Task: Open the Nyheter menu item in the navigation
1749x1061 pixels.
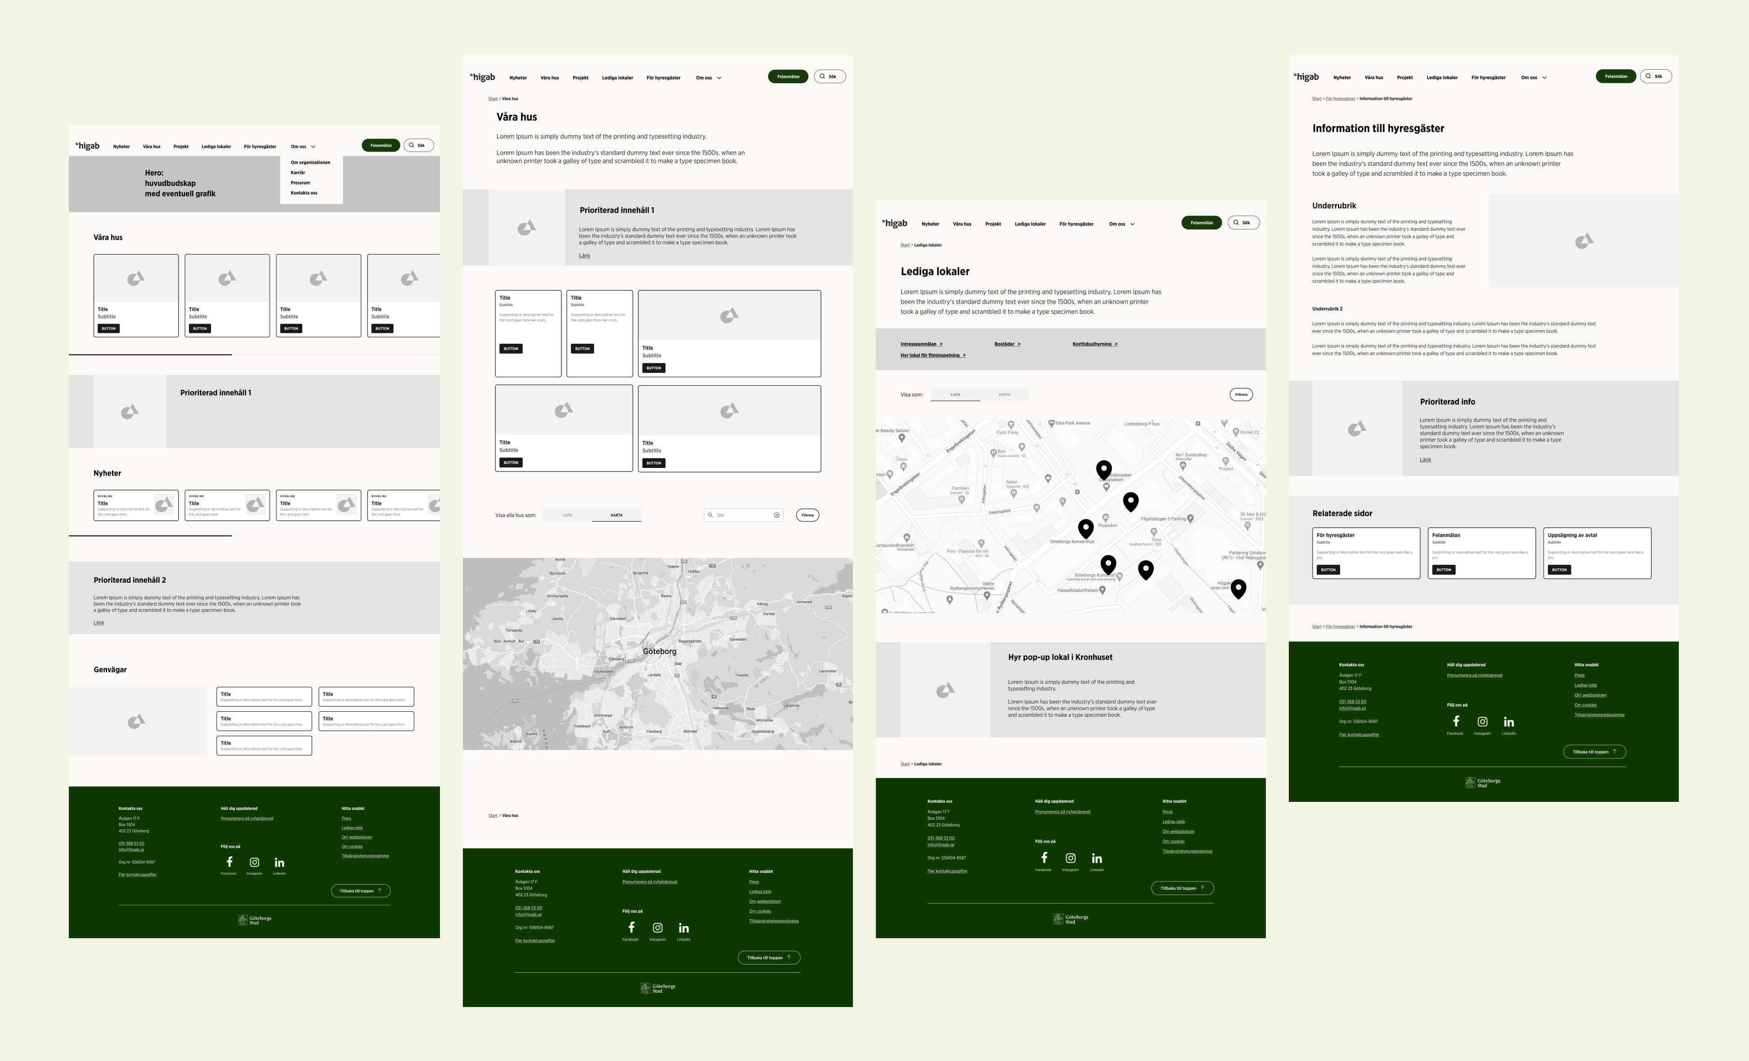Action: coord(121,146)
